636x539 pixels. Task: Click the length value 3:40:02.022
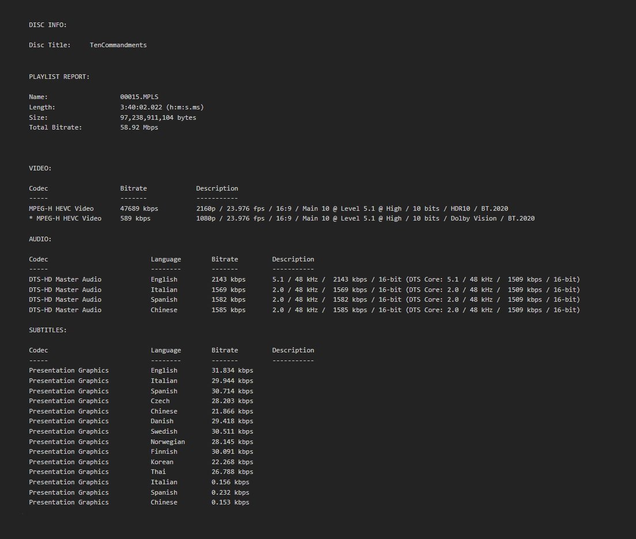[162, 107]
